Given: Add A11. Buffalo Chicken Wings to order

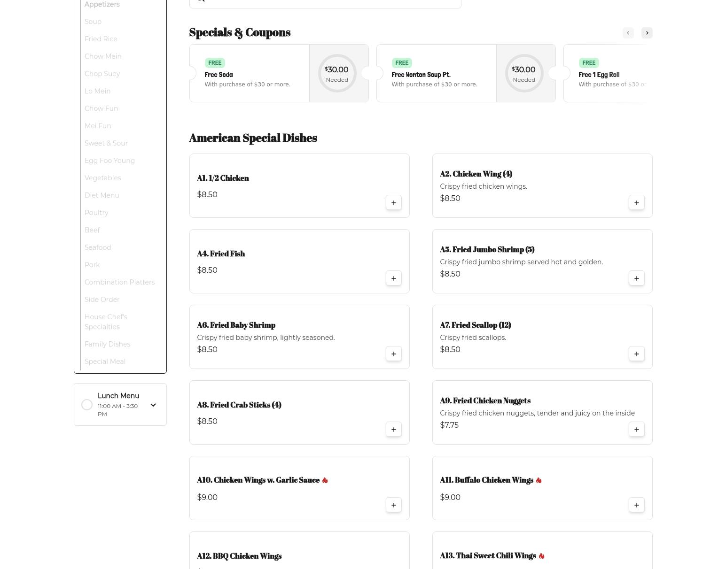Looking at the screenshot, I should 637,505.
